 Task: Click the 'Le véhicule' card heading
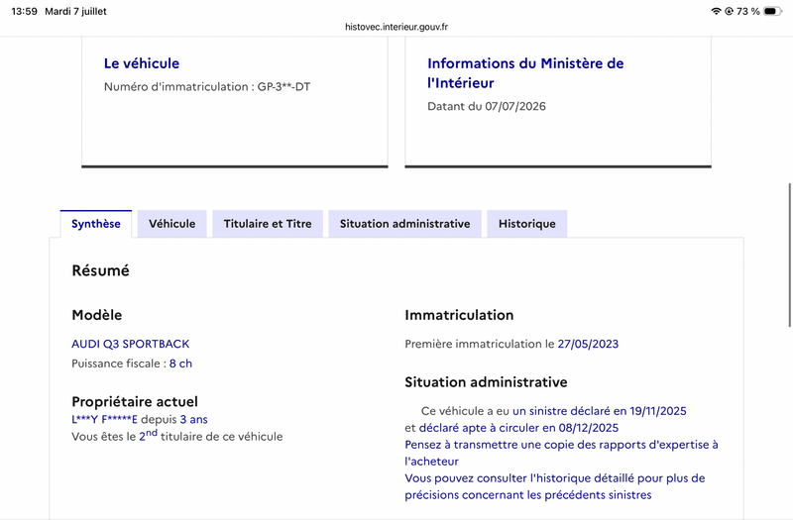tap(142, 63)
